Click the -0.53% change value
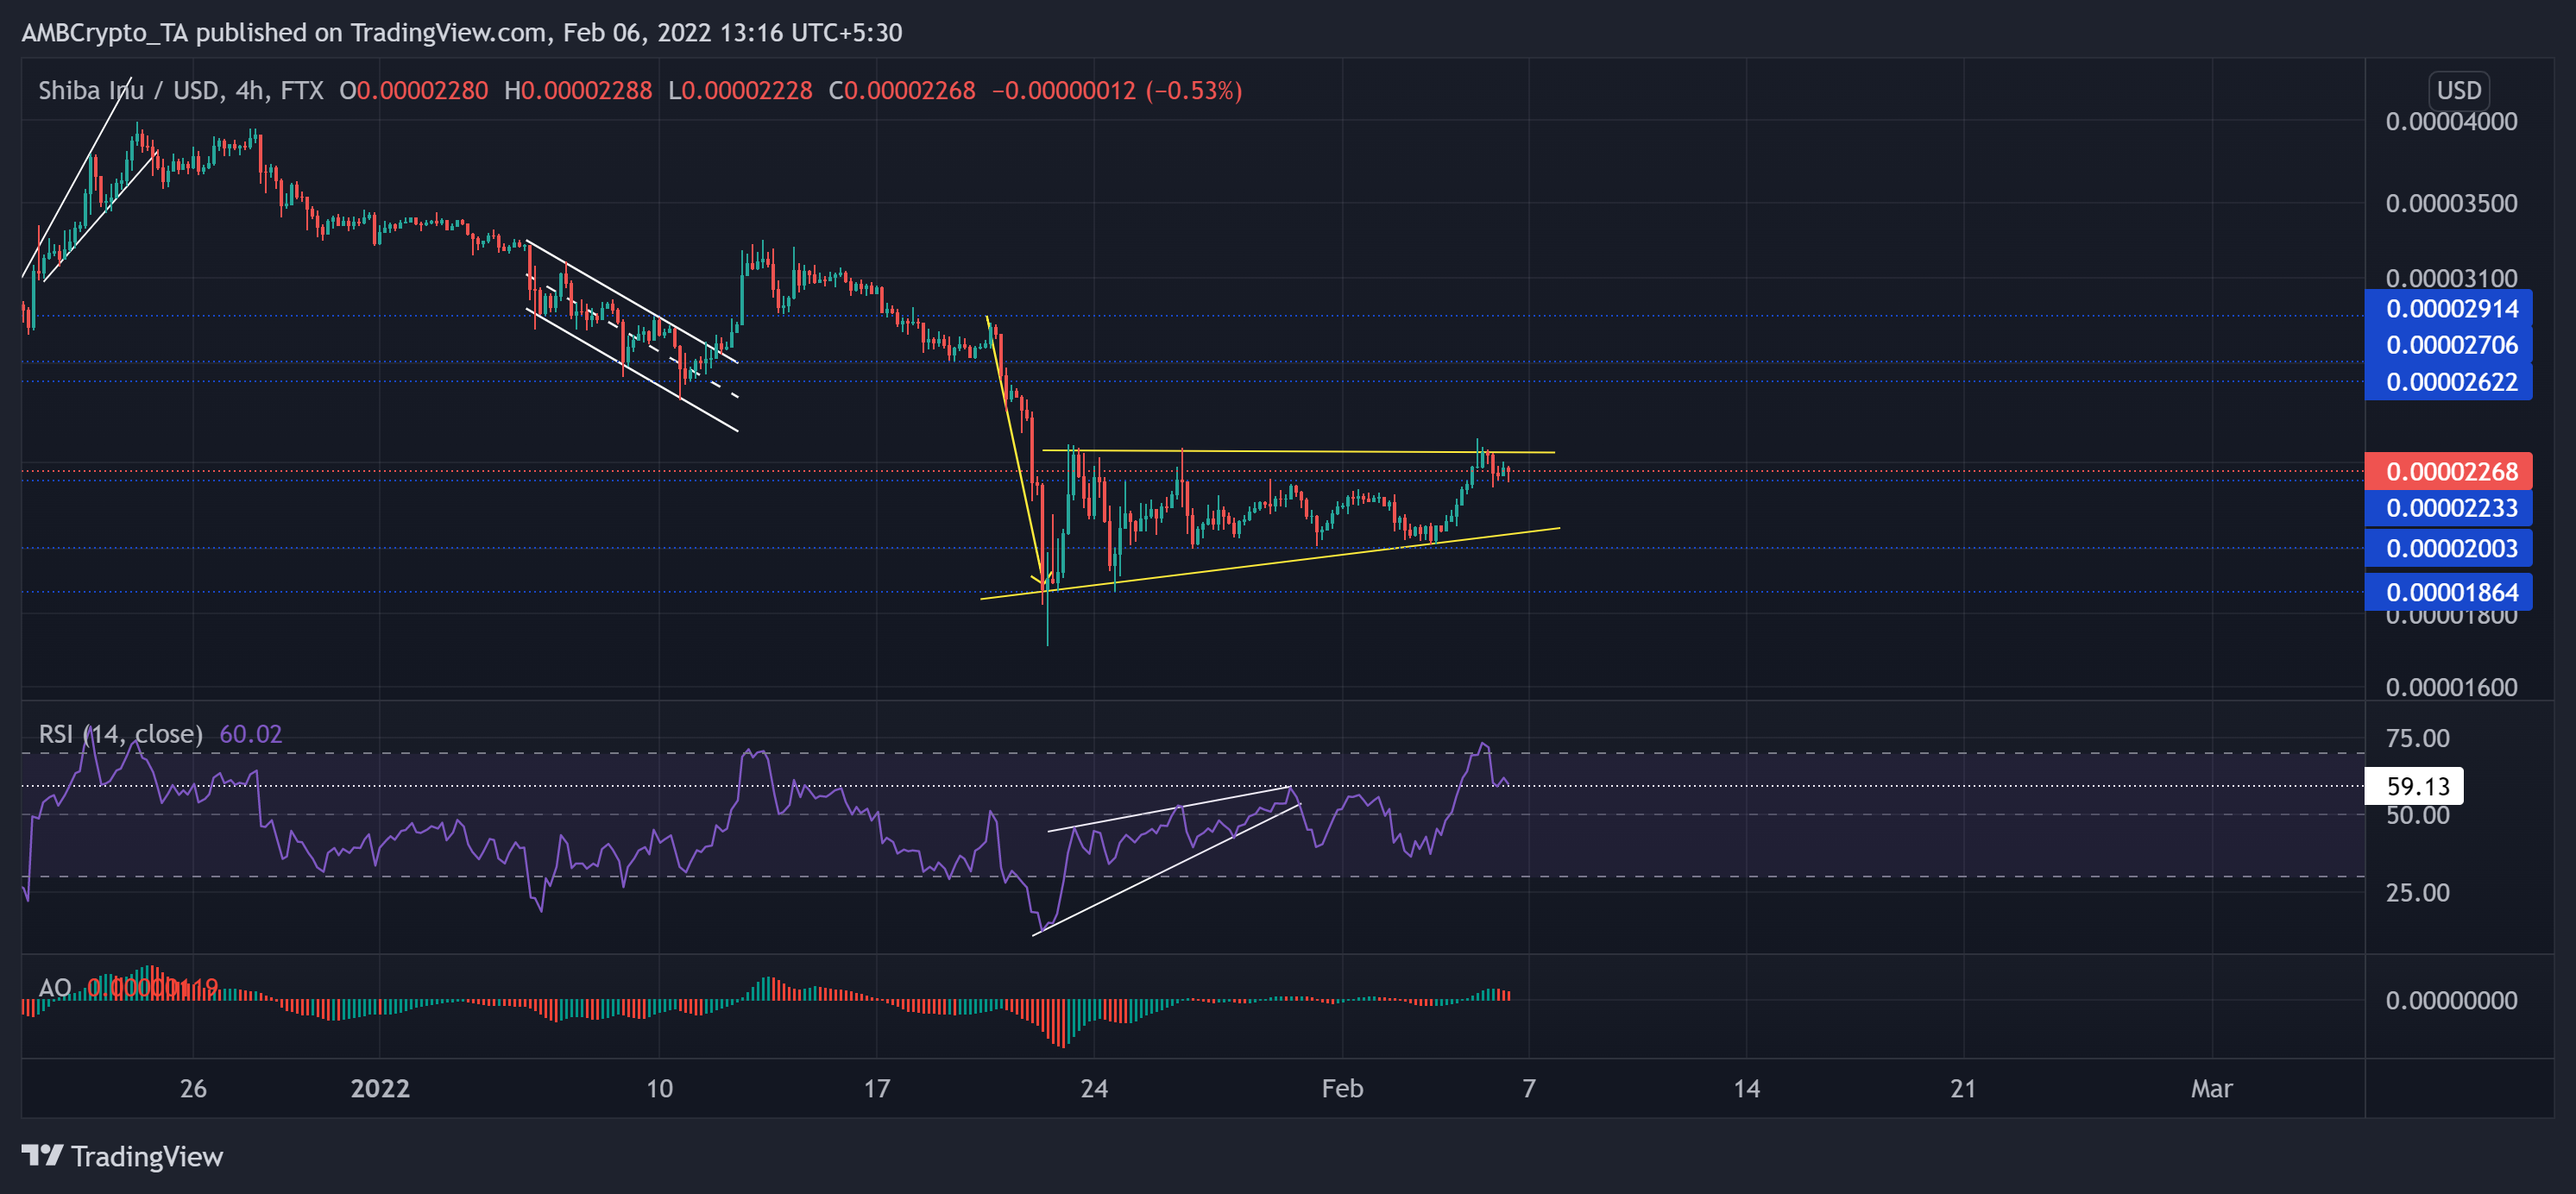Screen dimensions: 2576x1194 coord(1193,91)
